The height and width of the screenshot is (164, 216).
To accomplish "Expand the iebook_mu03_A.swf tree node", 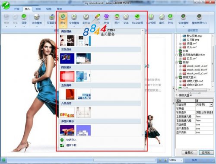I will [x=181, y=66].
